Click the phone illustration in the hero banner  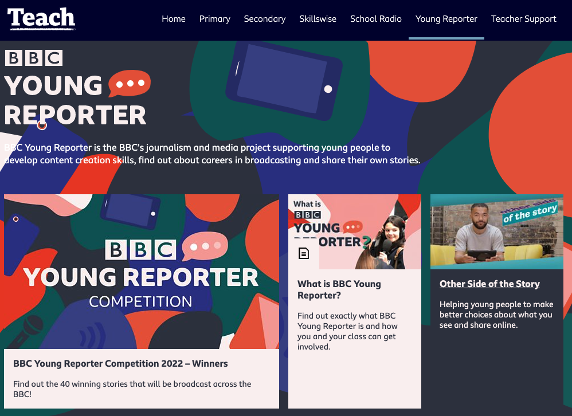pyautogui.click(x=284, y=81)
